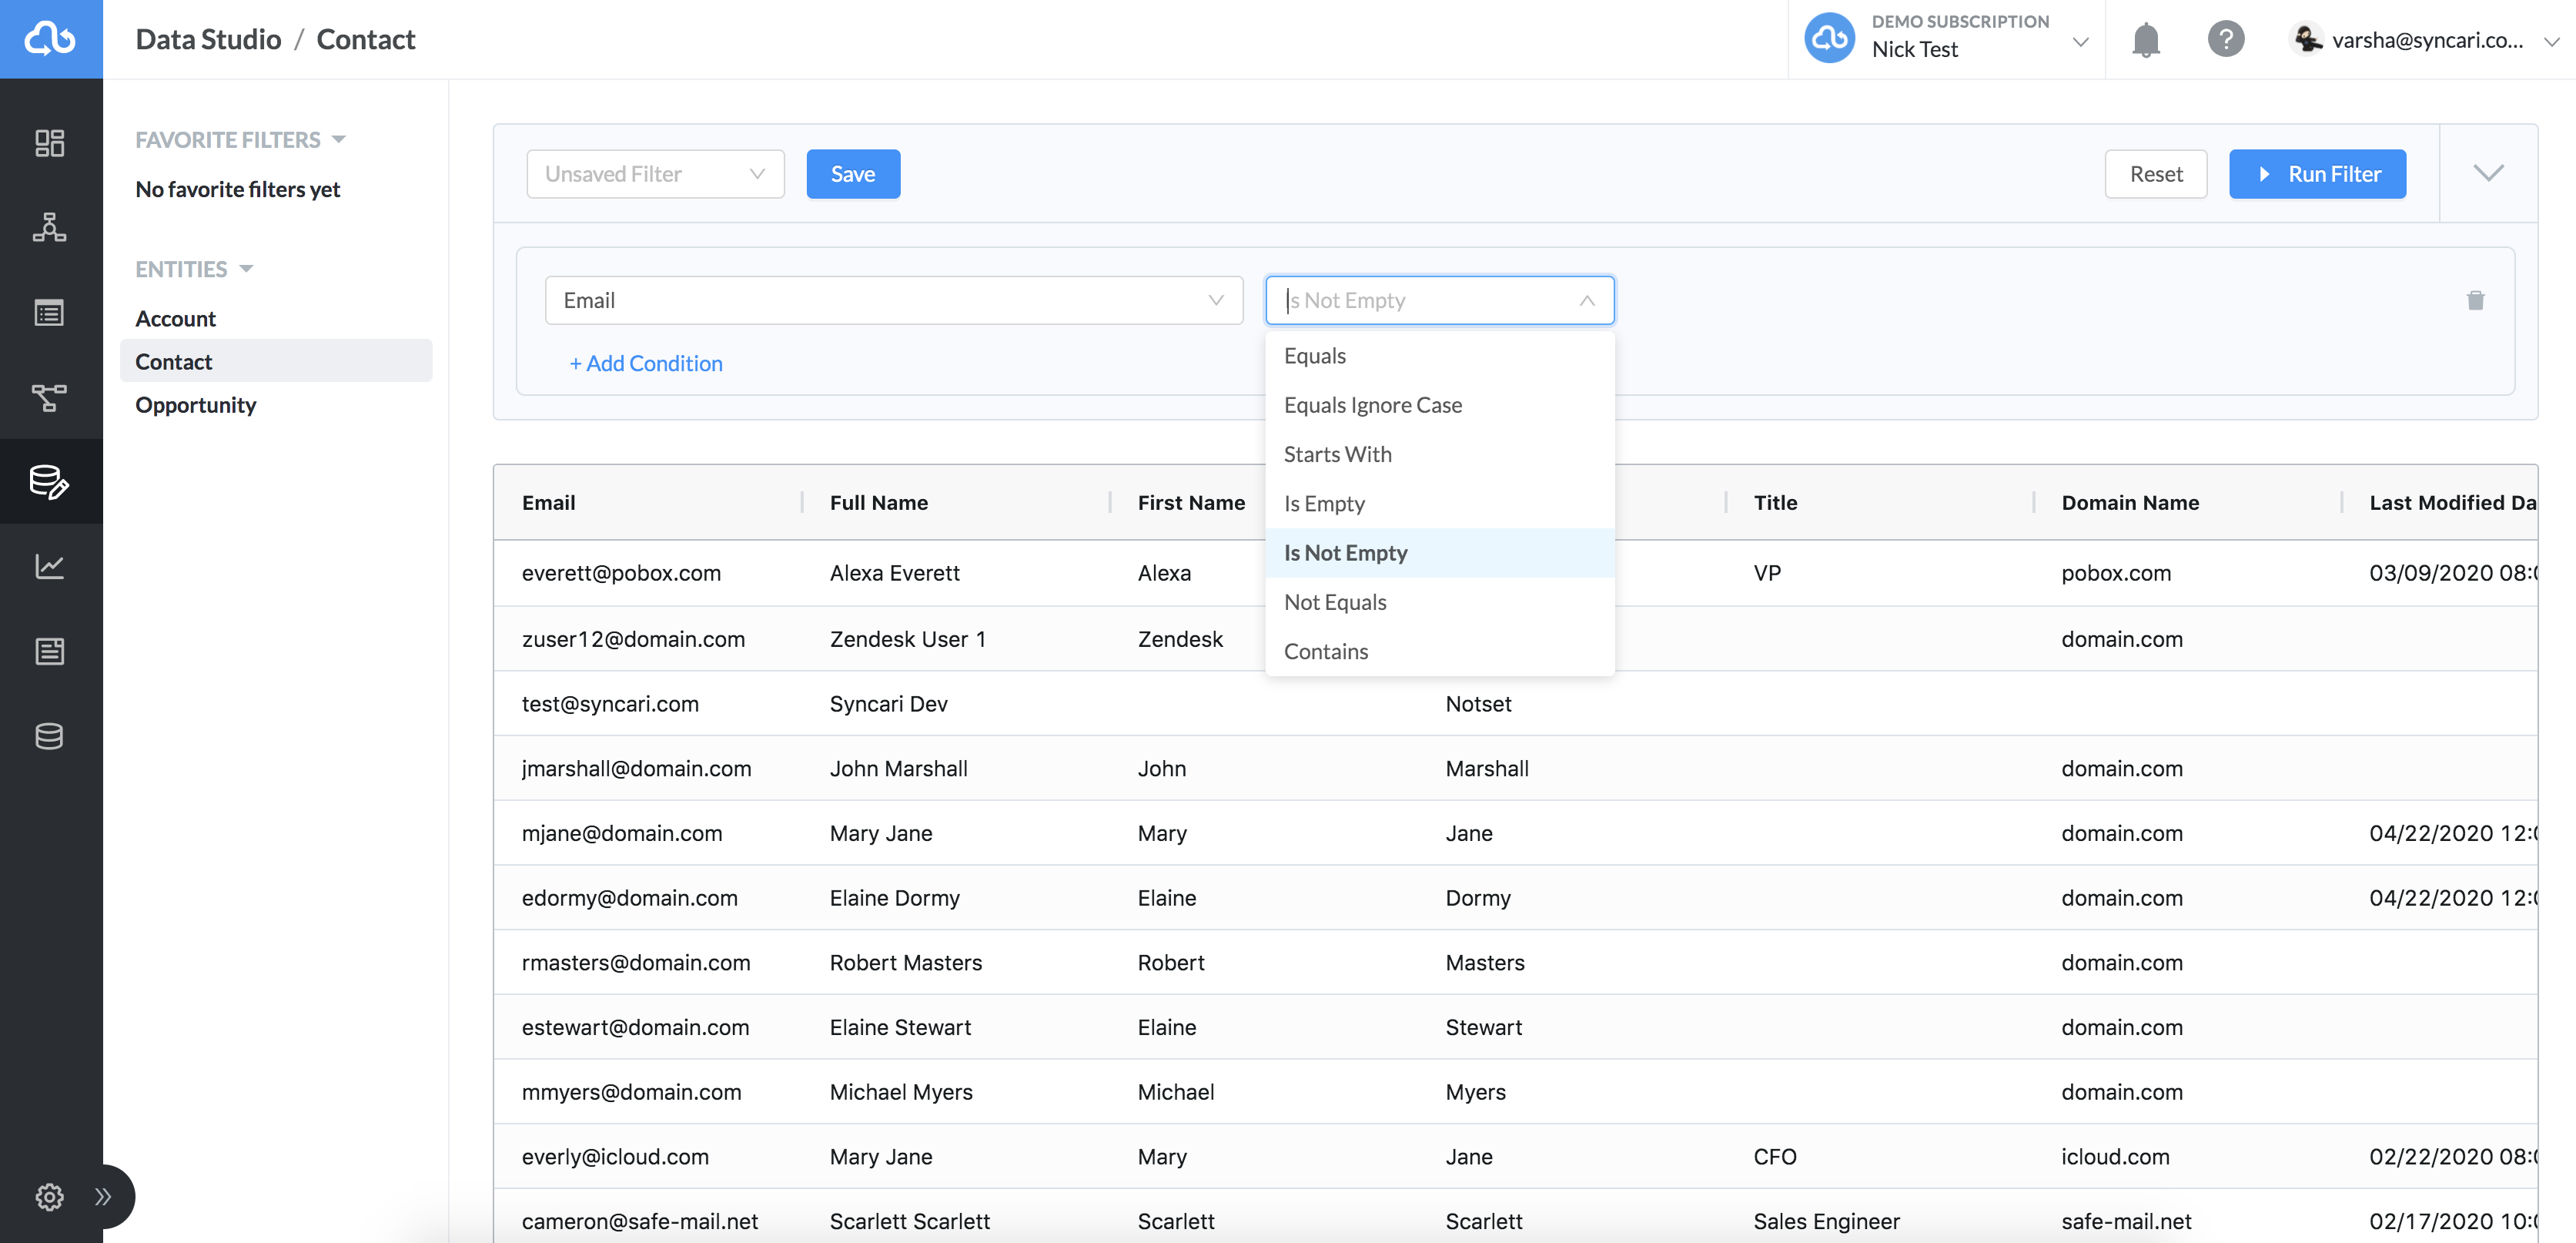Click the edormy@domain.com cell
Viewport: 2576px width, 1243px height.
[629, 898]
